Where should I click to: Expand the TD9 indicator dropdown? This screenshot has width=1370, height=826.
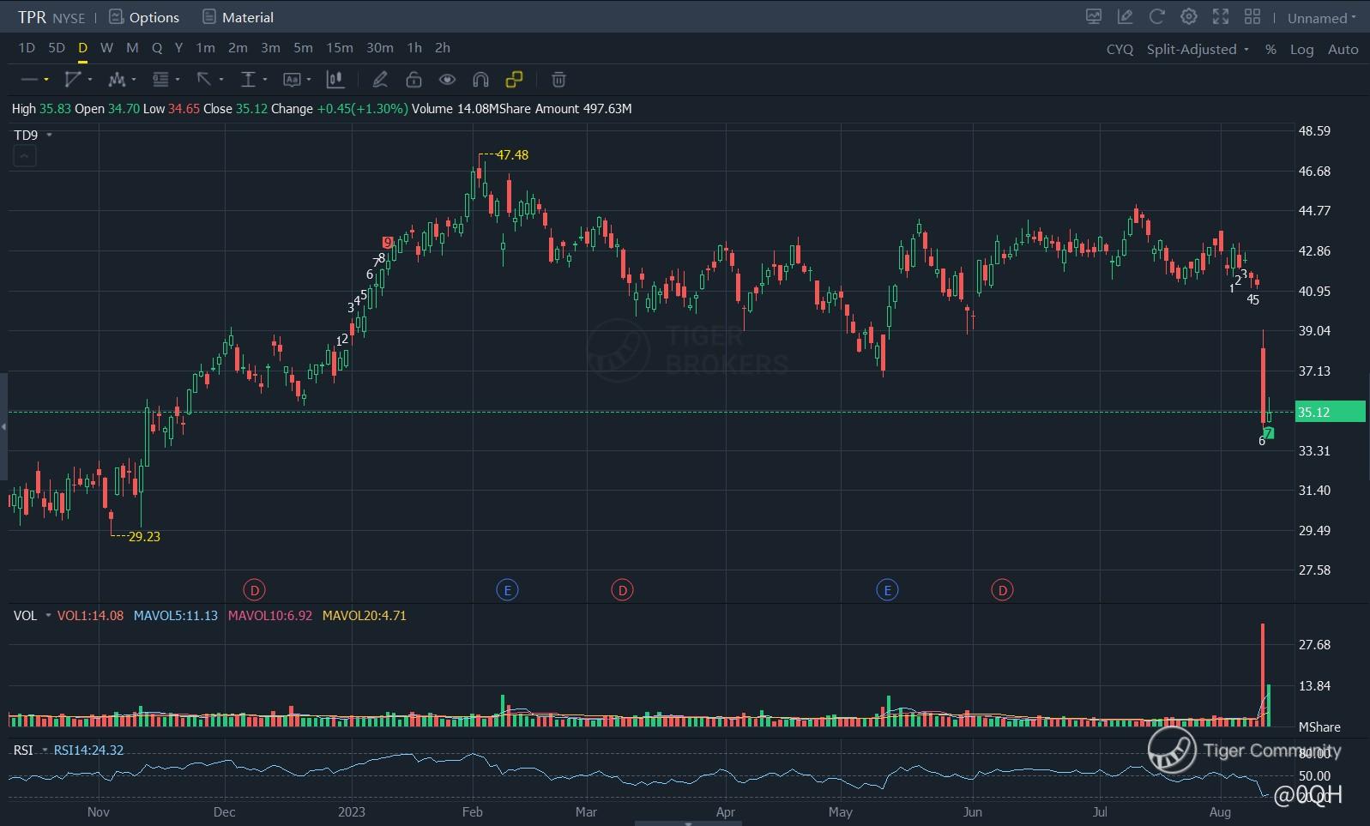coord(49,136)
